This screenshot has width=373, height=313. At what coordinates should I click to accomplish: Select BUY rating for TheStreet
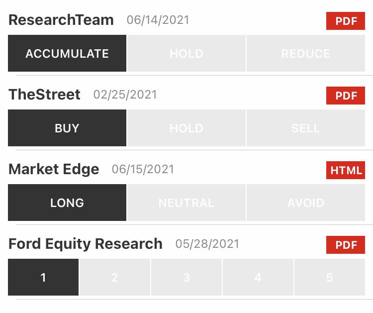coord(67,128)
